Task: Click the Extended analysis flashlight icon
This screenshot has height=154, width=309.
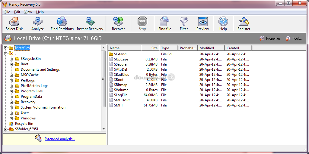Action: [x=39, y=138]
